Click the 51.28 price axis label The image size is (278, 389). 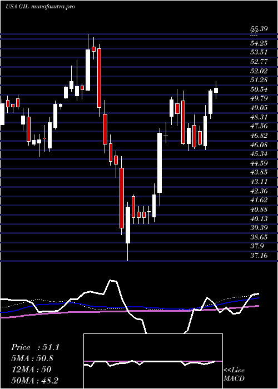[x=259, y=80]
